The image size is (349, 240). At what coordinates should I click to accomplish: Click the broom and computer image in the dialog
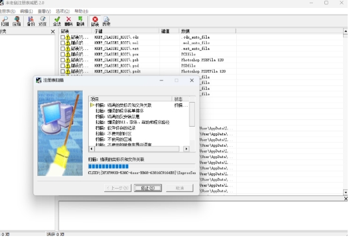[60, 133]
